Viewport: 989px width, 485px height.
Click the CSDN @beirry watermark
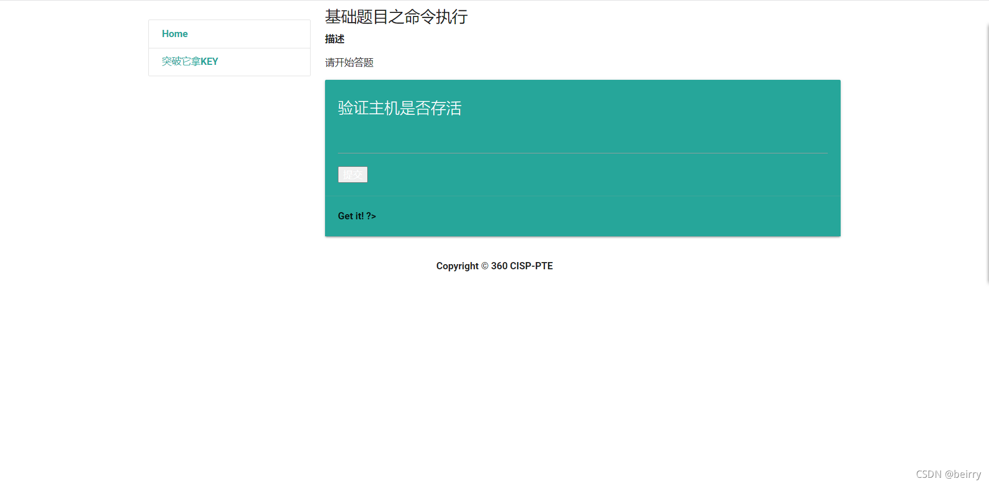click(x=949, y=474)
